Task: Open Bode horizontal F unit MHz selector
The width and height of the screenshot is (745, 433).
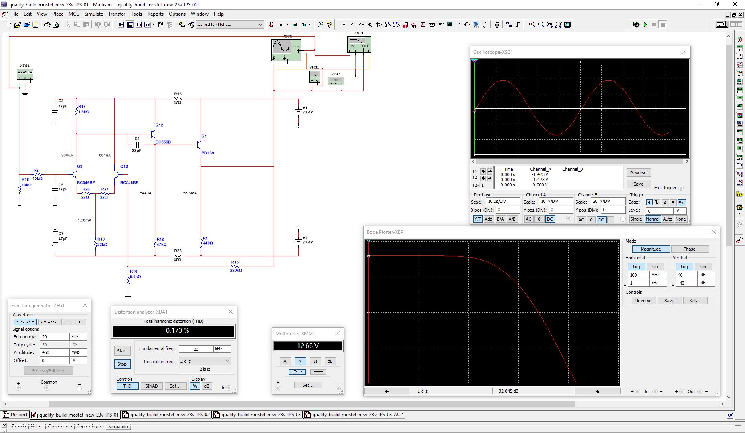Action: pyautogui.click(x=658, y=275)
